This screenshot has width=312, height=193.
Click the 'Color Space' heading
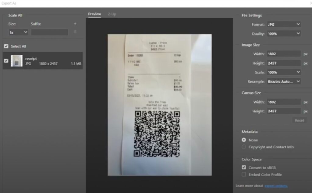251,159
